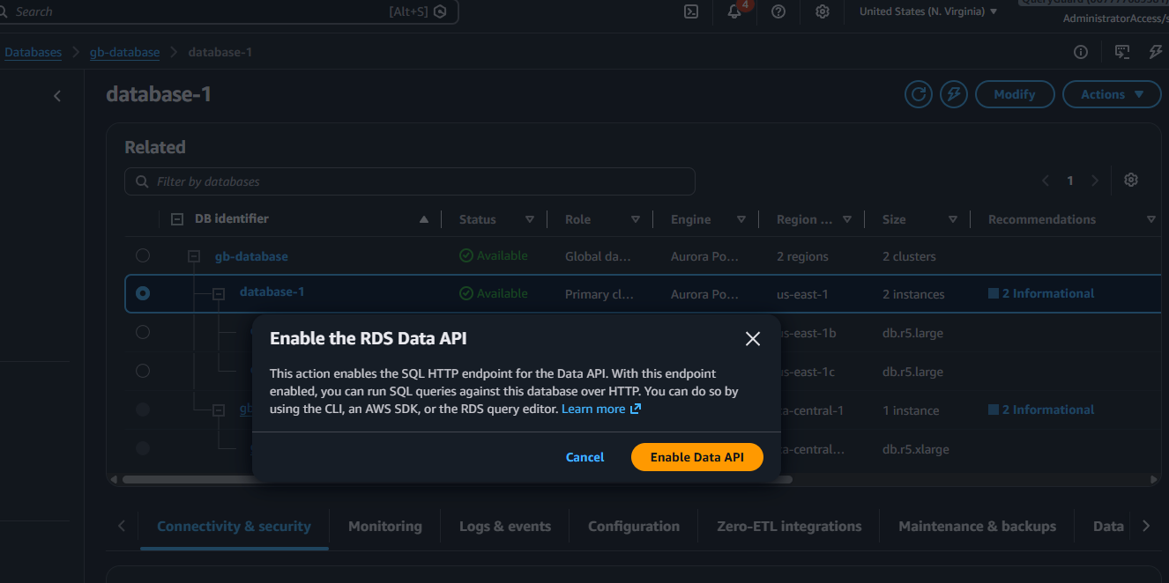
Task: Collapse the left navigation pane arrow
Action: [57, 96]
